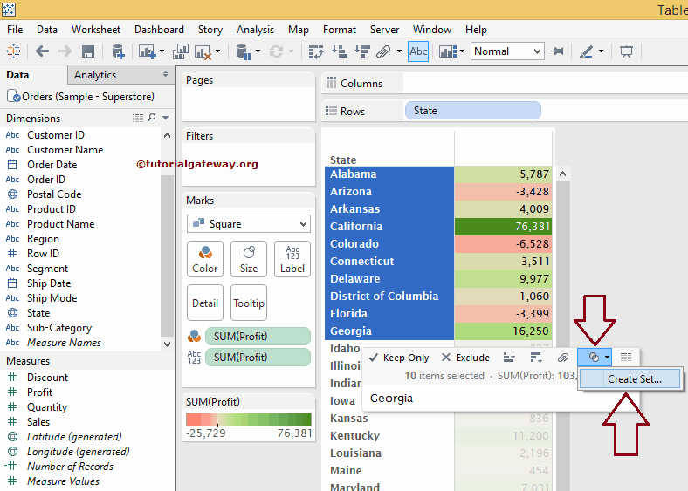Click the Color button on Marks card
This screenshot has width=688, height=491.
coord(205,259)
